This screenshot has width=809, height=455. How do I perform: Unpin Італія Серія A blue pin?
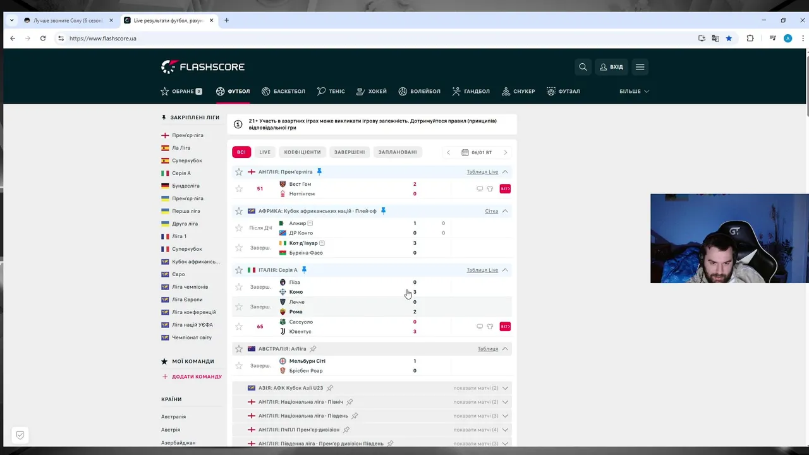[304, 270]
